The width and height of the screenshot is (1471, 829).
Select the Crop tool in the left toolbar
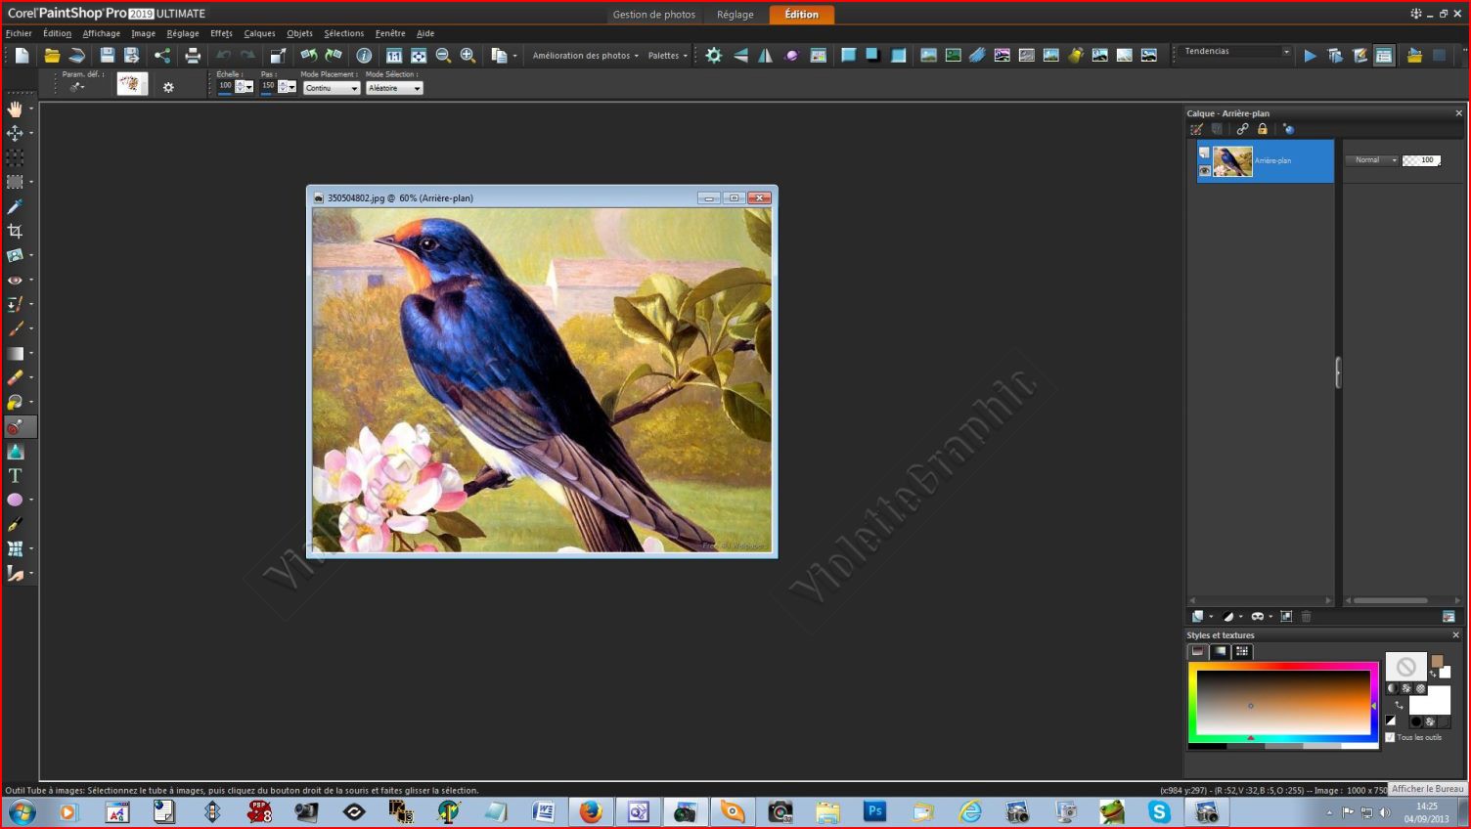15,232
